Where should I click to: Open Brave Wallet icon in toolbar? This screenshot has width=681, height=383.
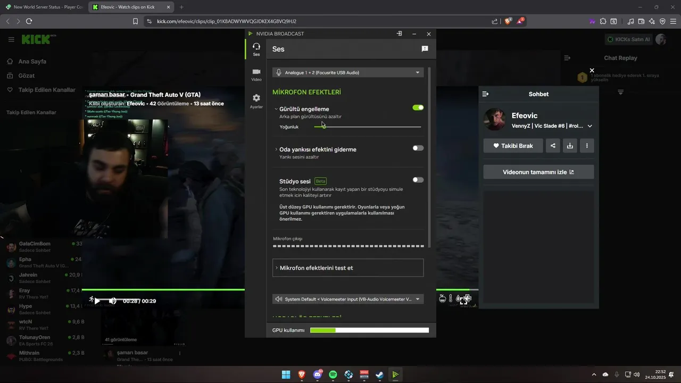coord(641,21)
